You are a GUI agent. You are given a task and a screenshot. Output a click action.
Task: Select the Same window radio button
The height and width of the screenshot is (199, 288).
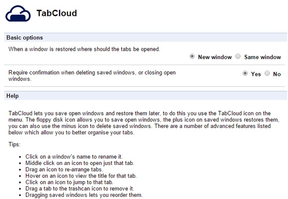[x=238, y=57]
